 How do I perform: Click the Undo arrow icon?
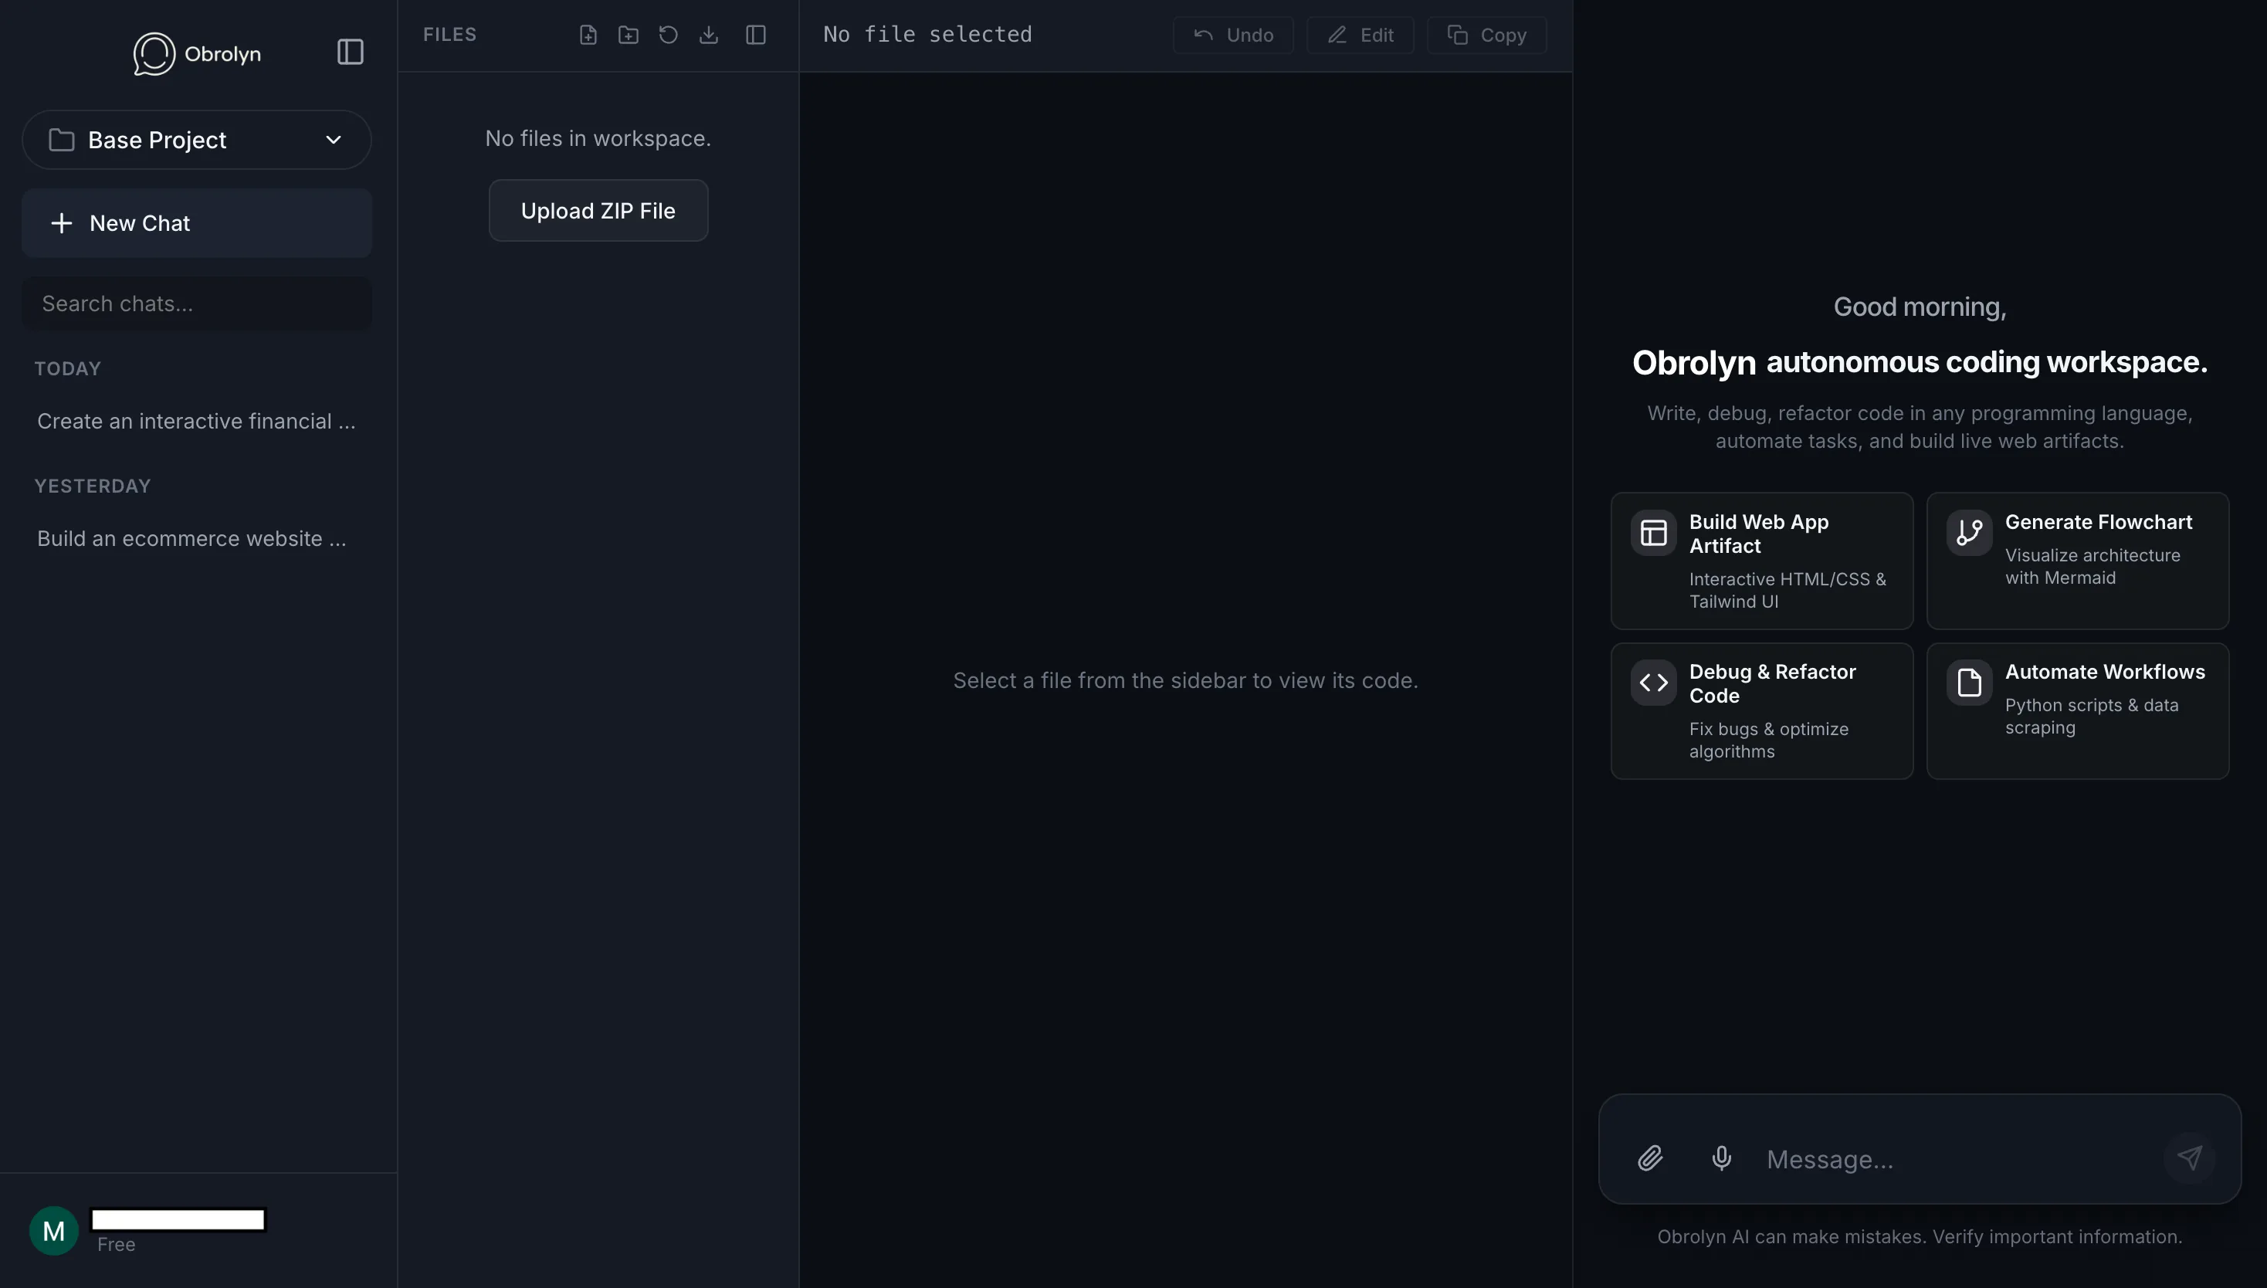(1203, 36)
